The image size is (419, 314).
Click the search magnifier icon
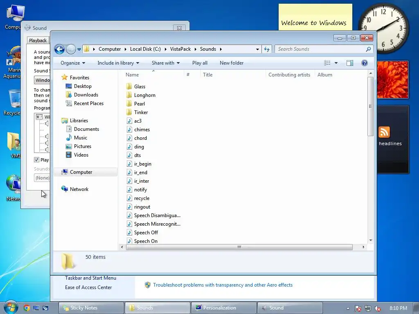[x=368, y=49]
